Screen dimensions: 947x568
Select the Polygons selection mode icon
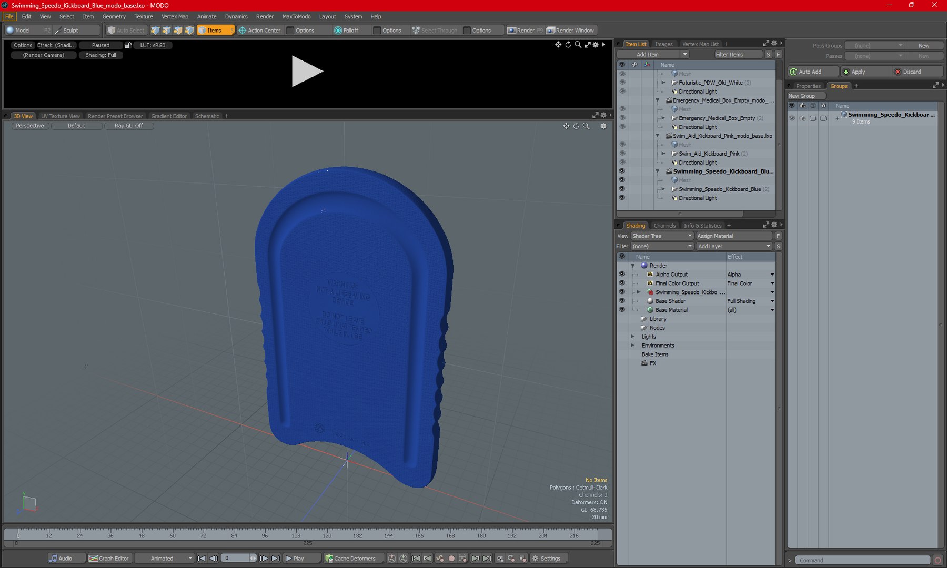click(178, 31)
